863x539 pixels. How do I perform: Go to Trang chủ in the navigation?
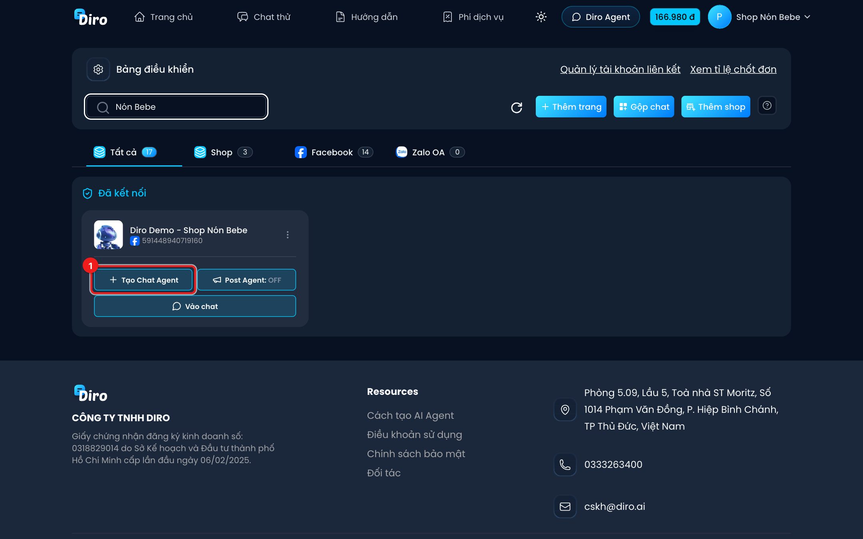pos(164,17)
